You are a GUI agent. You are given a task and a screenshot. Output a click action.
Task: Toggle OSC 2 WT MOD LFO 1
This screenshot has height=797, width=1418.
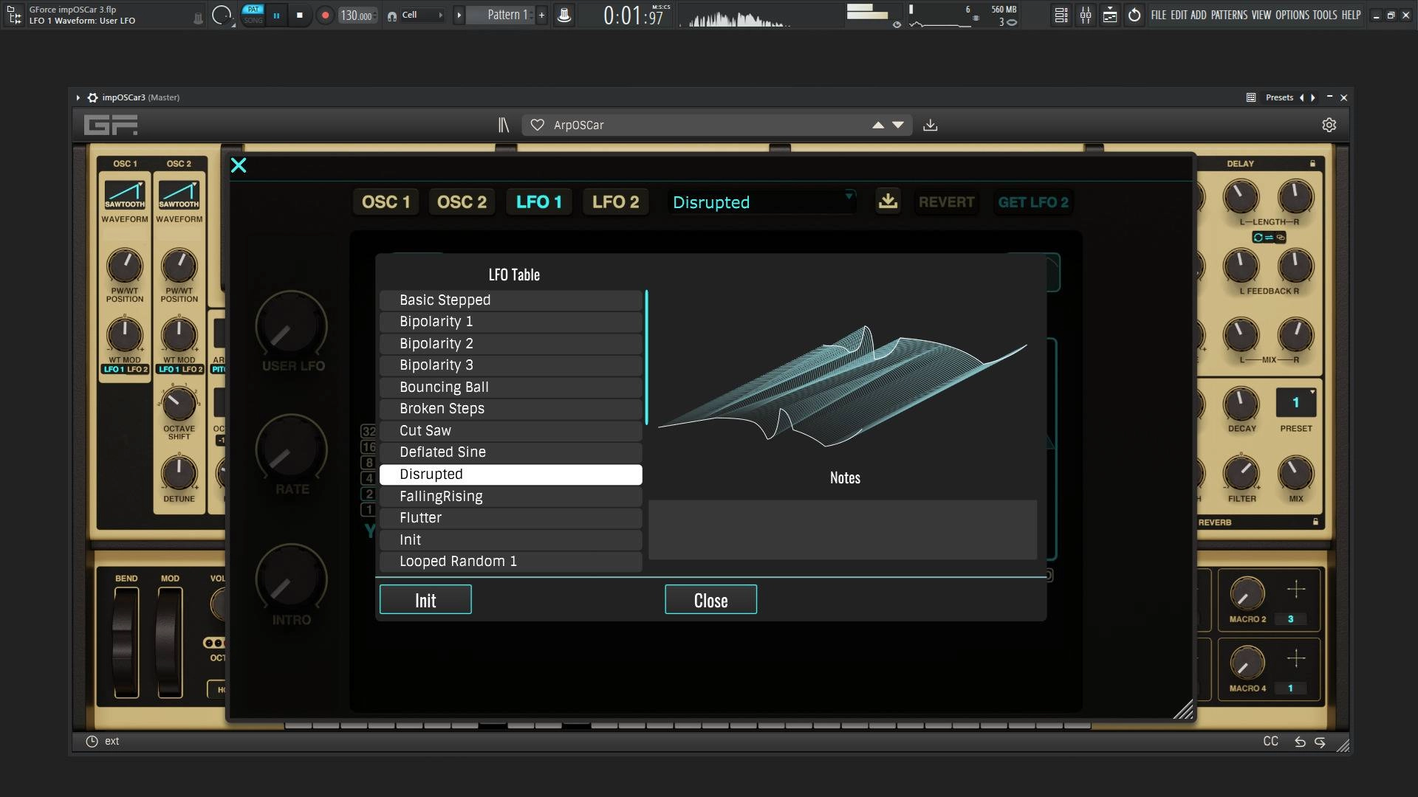point(168,370)
